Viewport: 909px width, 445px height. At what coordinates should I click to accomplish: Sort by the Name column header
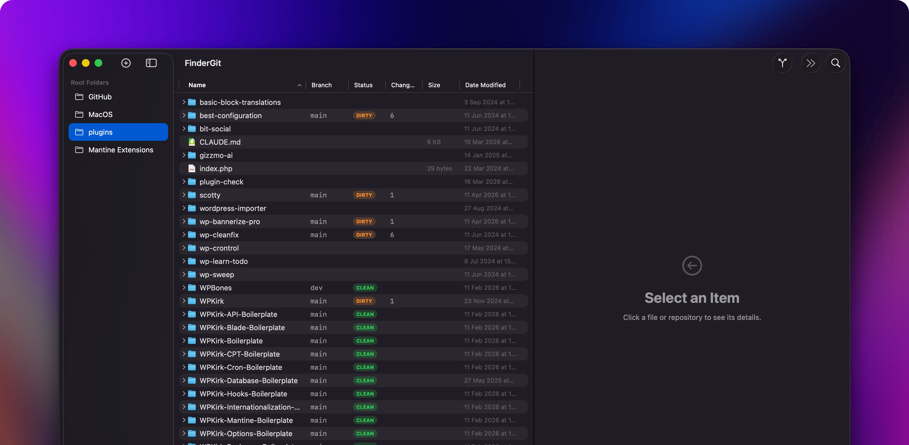(x=197, y=85)
